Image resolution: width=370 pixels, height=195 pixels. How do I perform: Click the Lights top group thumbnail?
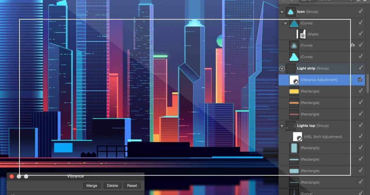click(x=290, y=126)
